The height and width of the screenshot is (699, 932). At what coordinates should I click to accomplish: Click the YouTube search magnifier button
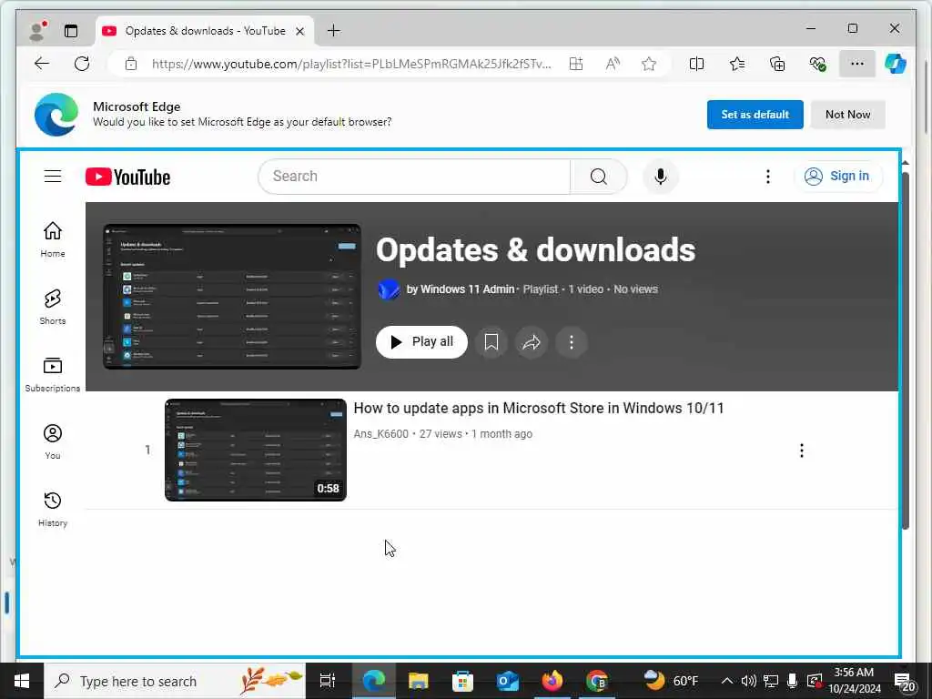[x=599, y=177]
